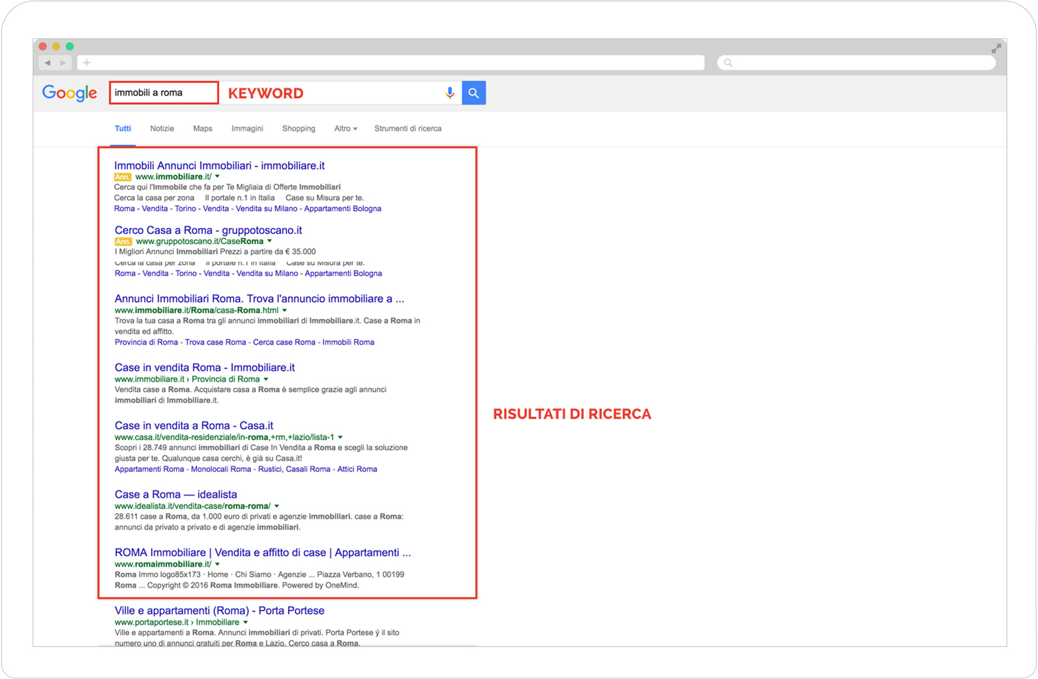Click the macOS green maximize window button
The image size is (1038, 679).
click(70, 46)
